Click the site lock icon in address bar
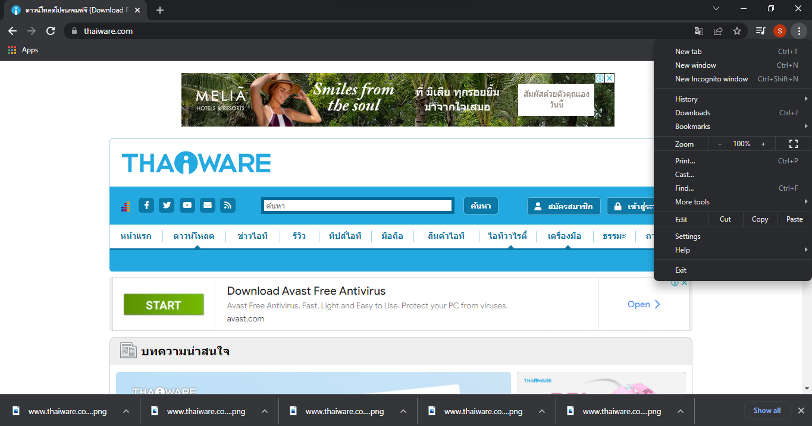The image size is (812, 426). point(74,31)
